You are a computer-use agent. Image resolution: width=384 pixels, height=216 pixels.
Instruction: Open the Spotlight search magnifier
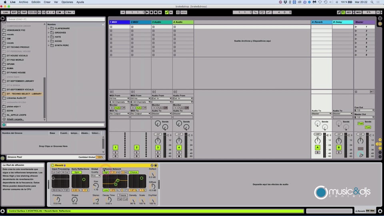(x=372, y=2)
